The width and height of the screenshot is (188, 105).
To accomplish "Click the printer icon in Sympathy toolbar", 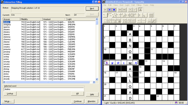I will [129, 21].
